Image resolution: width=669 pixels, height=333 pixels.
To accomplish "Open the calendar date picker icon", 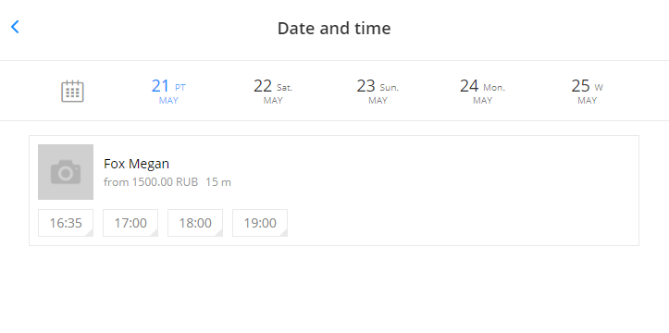I will [72, 91].
